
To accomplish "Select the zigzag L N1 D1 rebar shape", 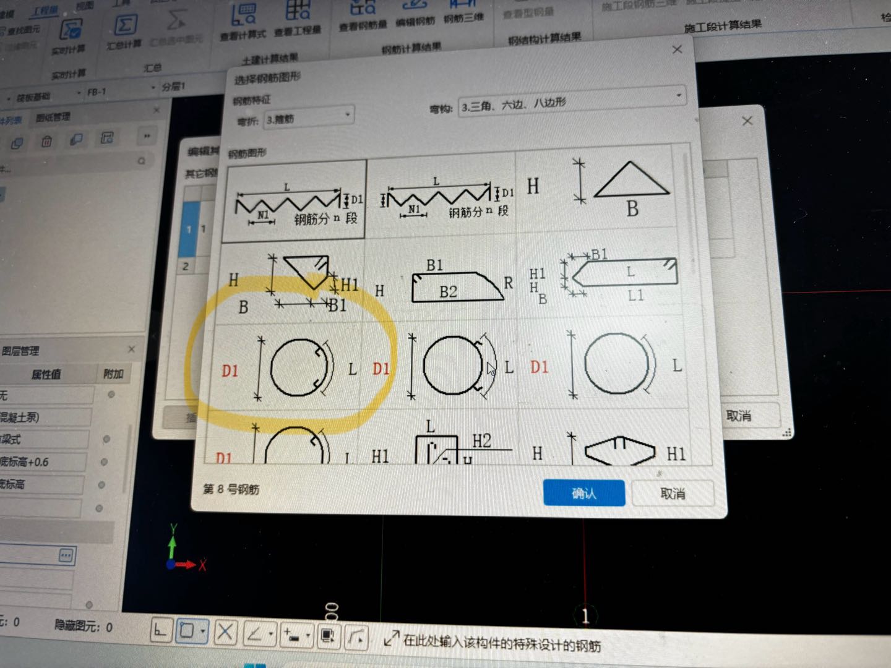I will pos(295,199).
